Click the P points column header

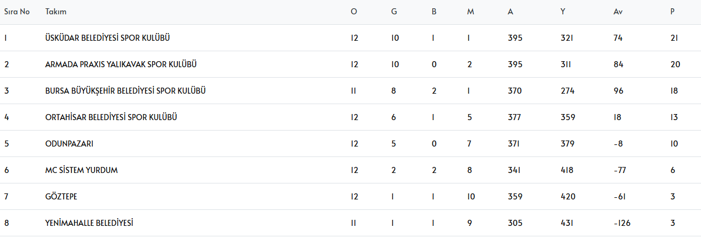coord(672,12)
